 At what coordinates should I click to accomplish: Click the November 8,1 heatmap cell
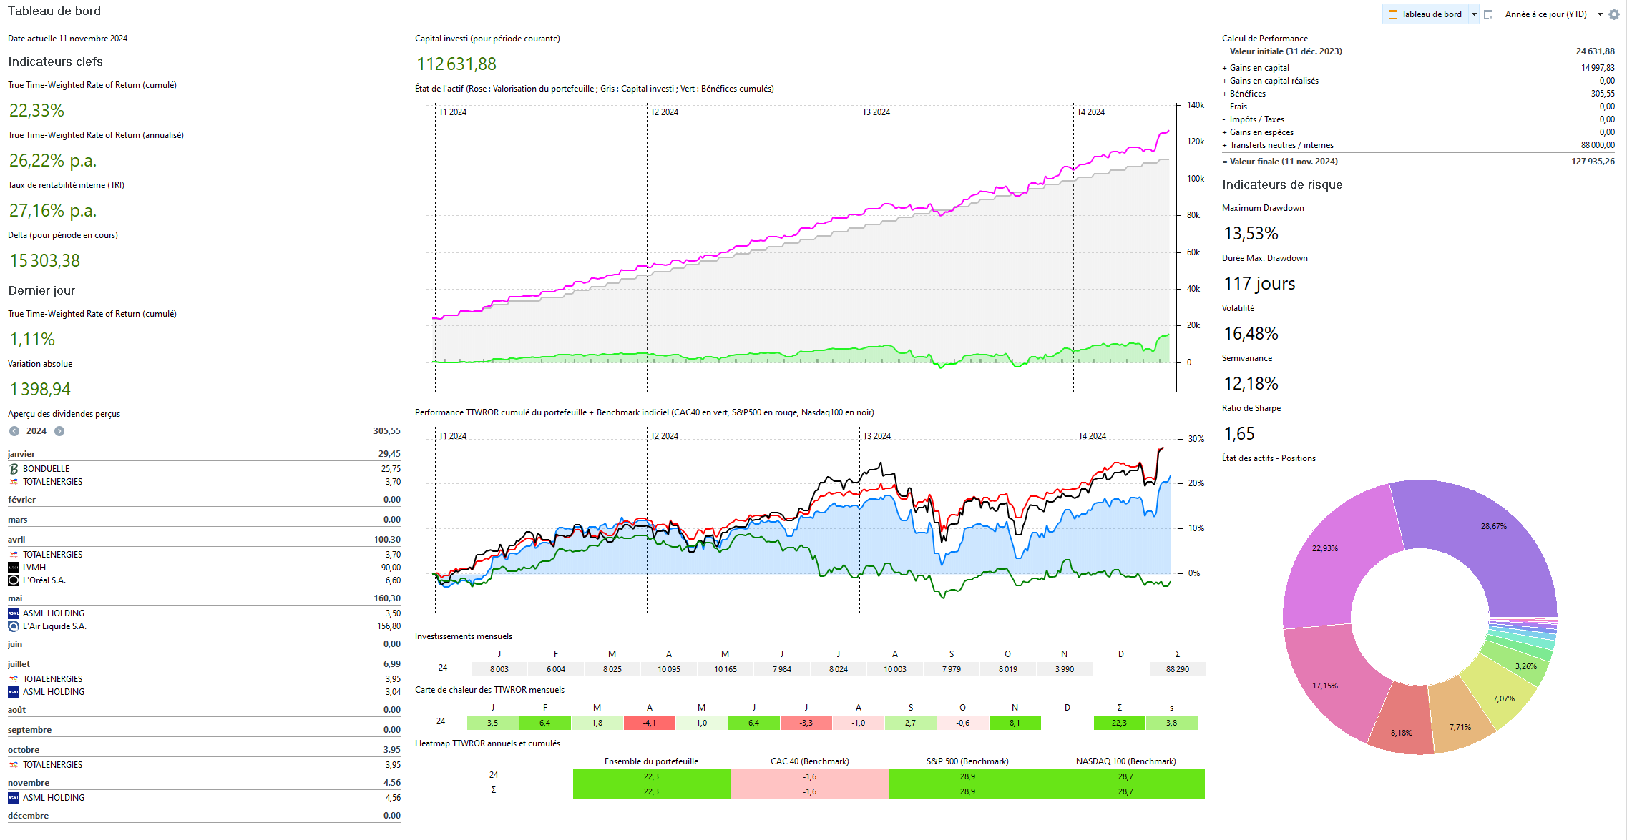click(1015, 723)
